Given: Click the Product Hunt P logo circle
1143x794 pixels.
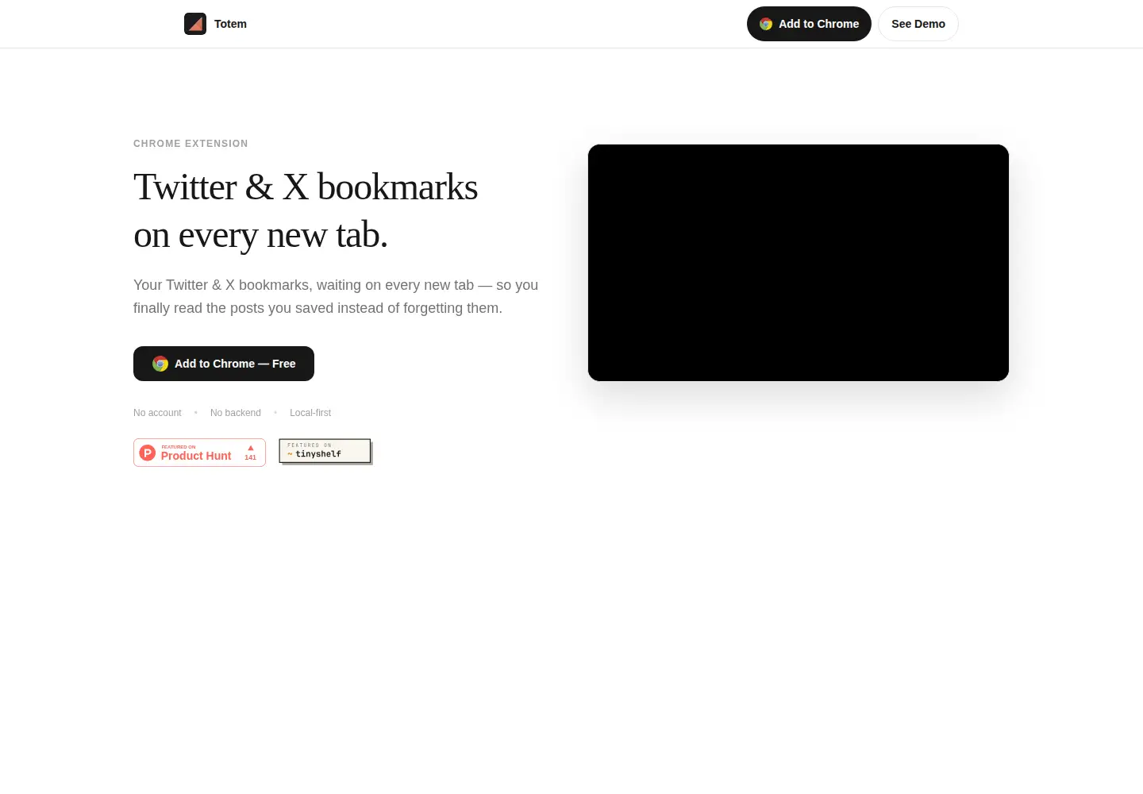Looking at the screenshot, I should tap(148, 453).
